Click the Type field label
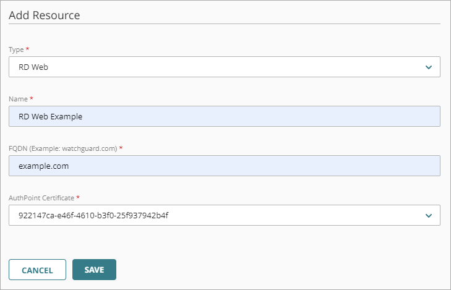Image resolution: width=451 pixels, height=290 pixels. point(16,49)
